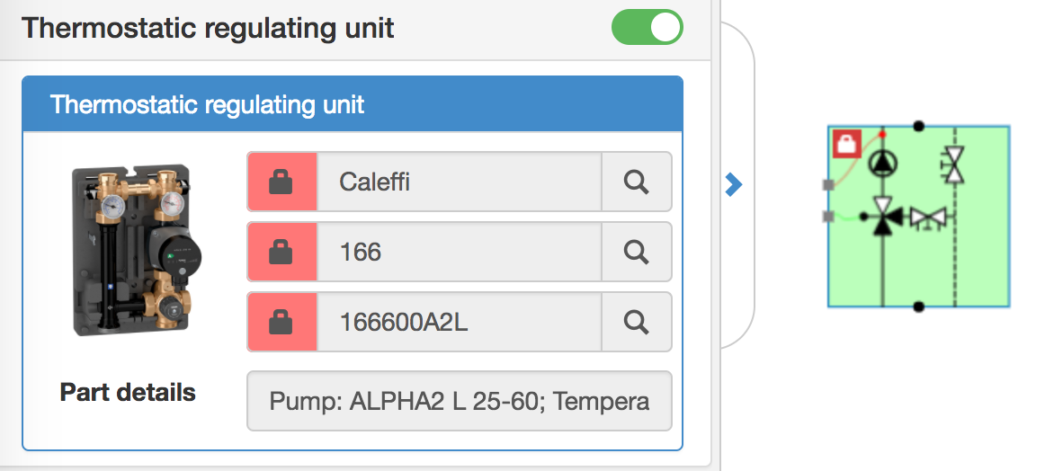Search manufacturers using Caleffi magnifier icon
1045x471 pixels.
637,182
